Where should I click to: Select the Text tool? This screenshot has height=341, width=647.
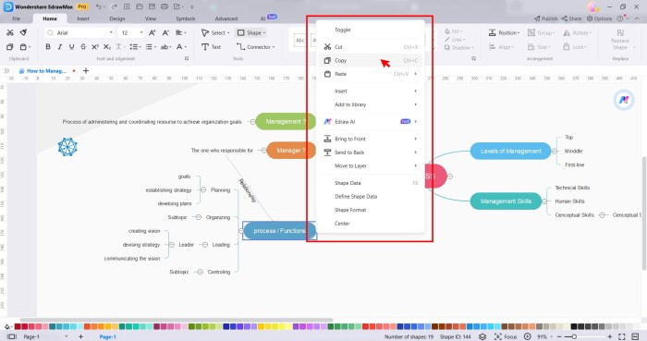point(211,47)
